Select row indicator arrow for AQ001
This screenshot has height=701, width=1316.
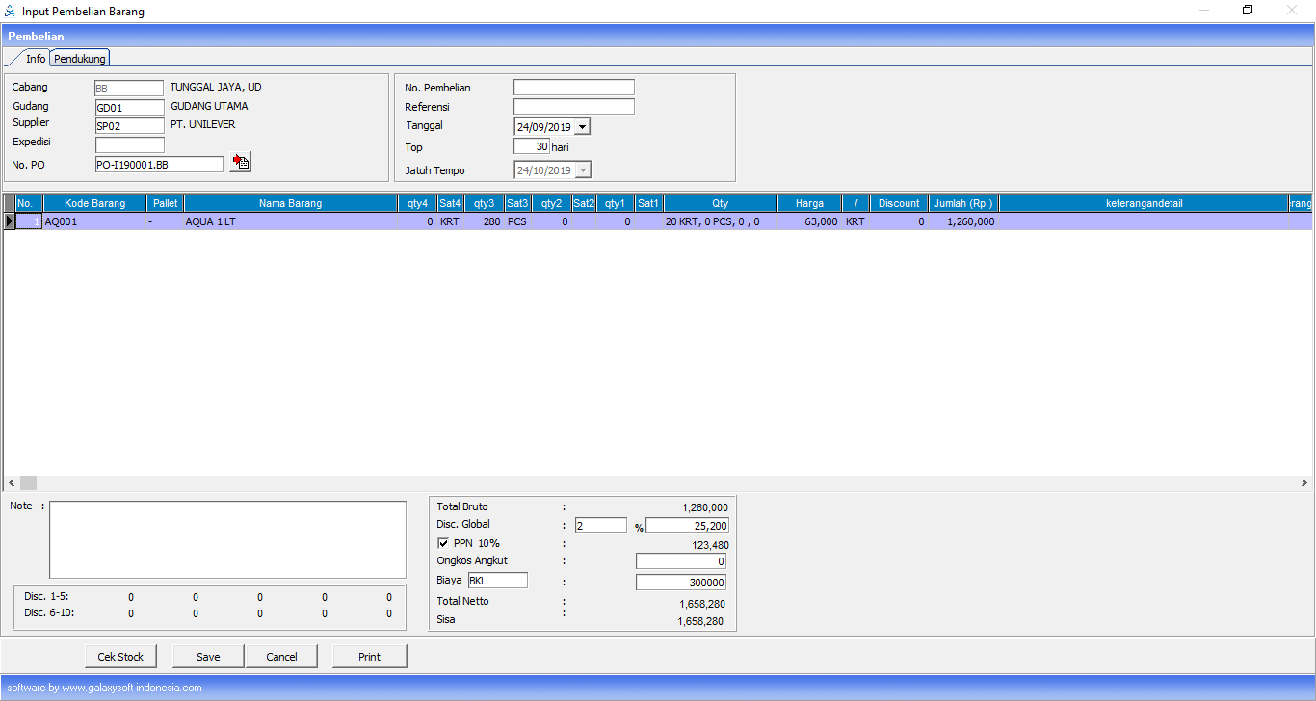tap(10, 221)
